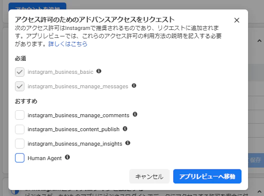The width and height of the screenshot is (264, 196).
Task: Show info for instagram_business_manage_comments
Action: point(135,114)
